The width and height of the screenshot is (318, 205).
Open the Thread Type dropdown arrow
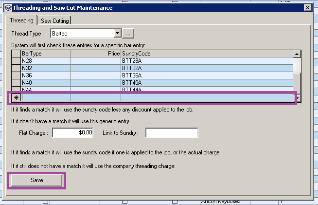[x=117, y=33]
